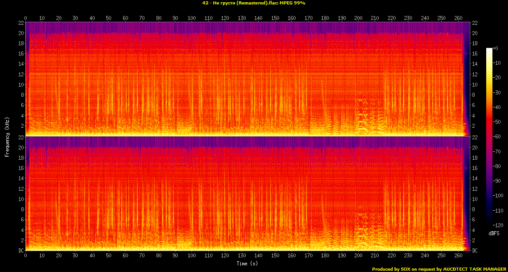The height and width of the screenshot is (272, 508).
Task: Click the 50 second tick on the top time axis
Action: (x=109, y=18)
